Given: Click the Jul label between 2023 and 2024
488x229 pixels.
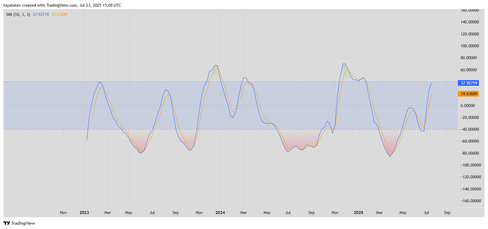Looking at the screenshot, I should coord(152,213).
